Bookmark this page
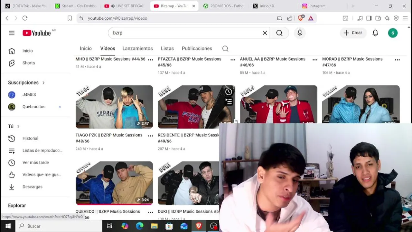Screen dimensions: 412x232 click(70, 18)
